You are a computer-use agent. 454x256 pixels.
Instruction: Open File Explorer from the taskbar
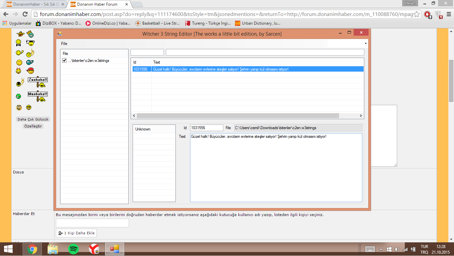(x=53, y=249)
